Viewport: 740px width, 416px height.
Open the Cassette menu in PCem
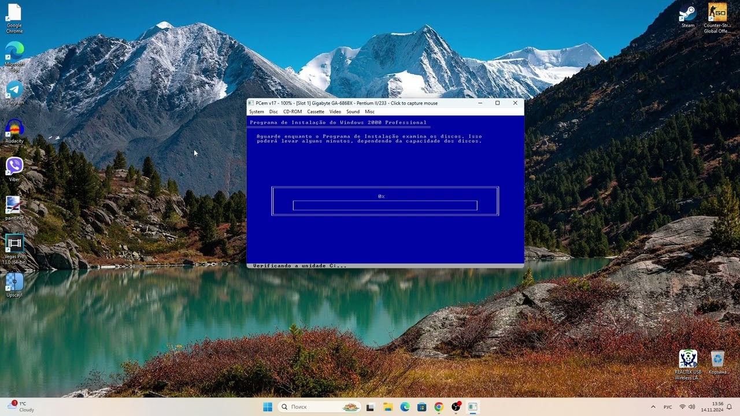(316, 112)
